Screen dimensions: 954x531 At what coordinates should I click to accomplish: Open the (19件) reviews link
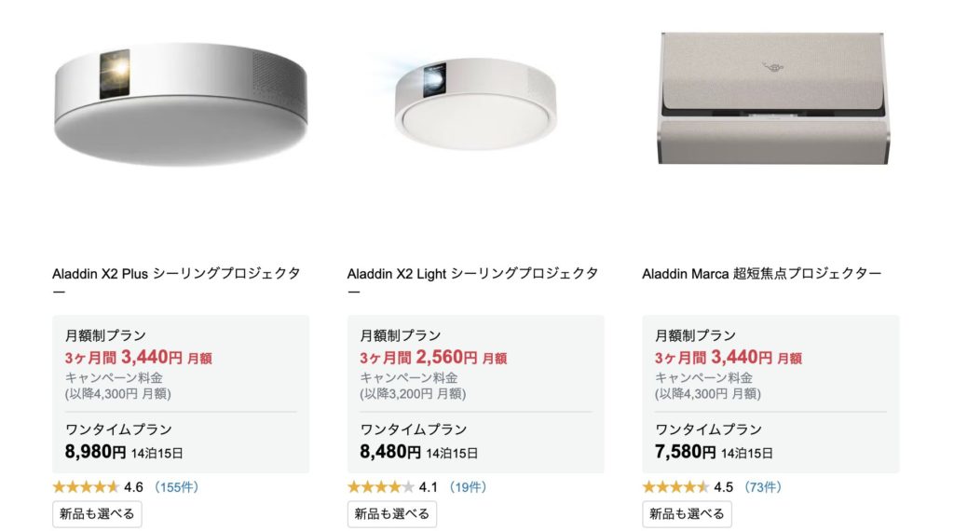pos(468,486)
